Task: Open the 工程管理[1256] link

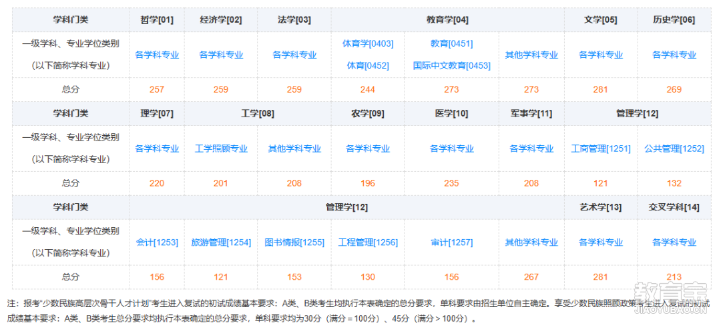Action: point(368,242)
